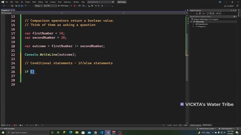Click the feedback icon next to Live Share
Viewport: 241px width, 135px height.
[x=238, y=6]
